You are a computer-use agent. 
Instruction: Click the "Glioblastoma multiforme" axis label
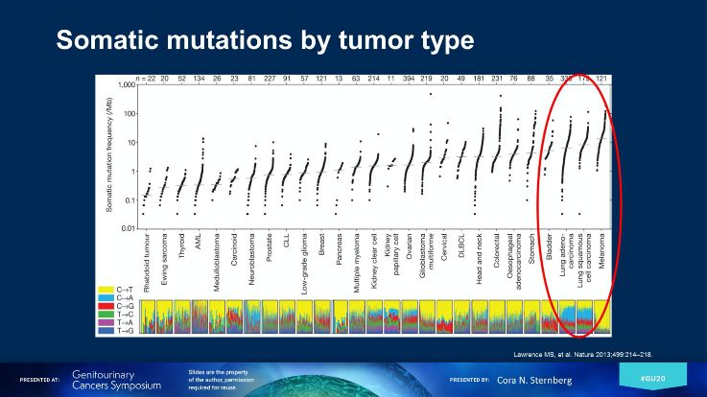click(x=427, y=255)
